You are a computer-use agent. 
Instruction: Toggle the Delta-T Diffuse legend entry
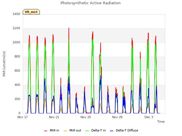pyautogui.click(x=124, y=130)
